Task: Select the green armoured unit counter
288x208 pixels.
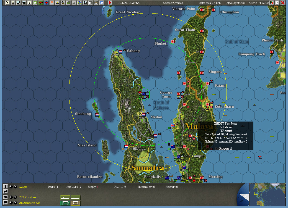Action: tap(65, 203)
